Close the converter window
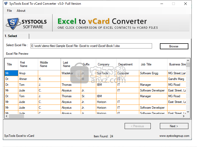 click(x=185, y=4)
